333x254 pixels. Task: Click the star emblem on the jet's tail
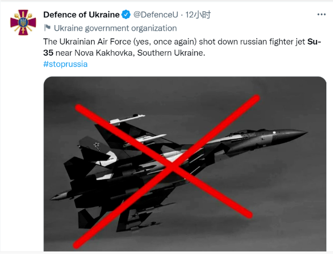point(97,145)
